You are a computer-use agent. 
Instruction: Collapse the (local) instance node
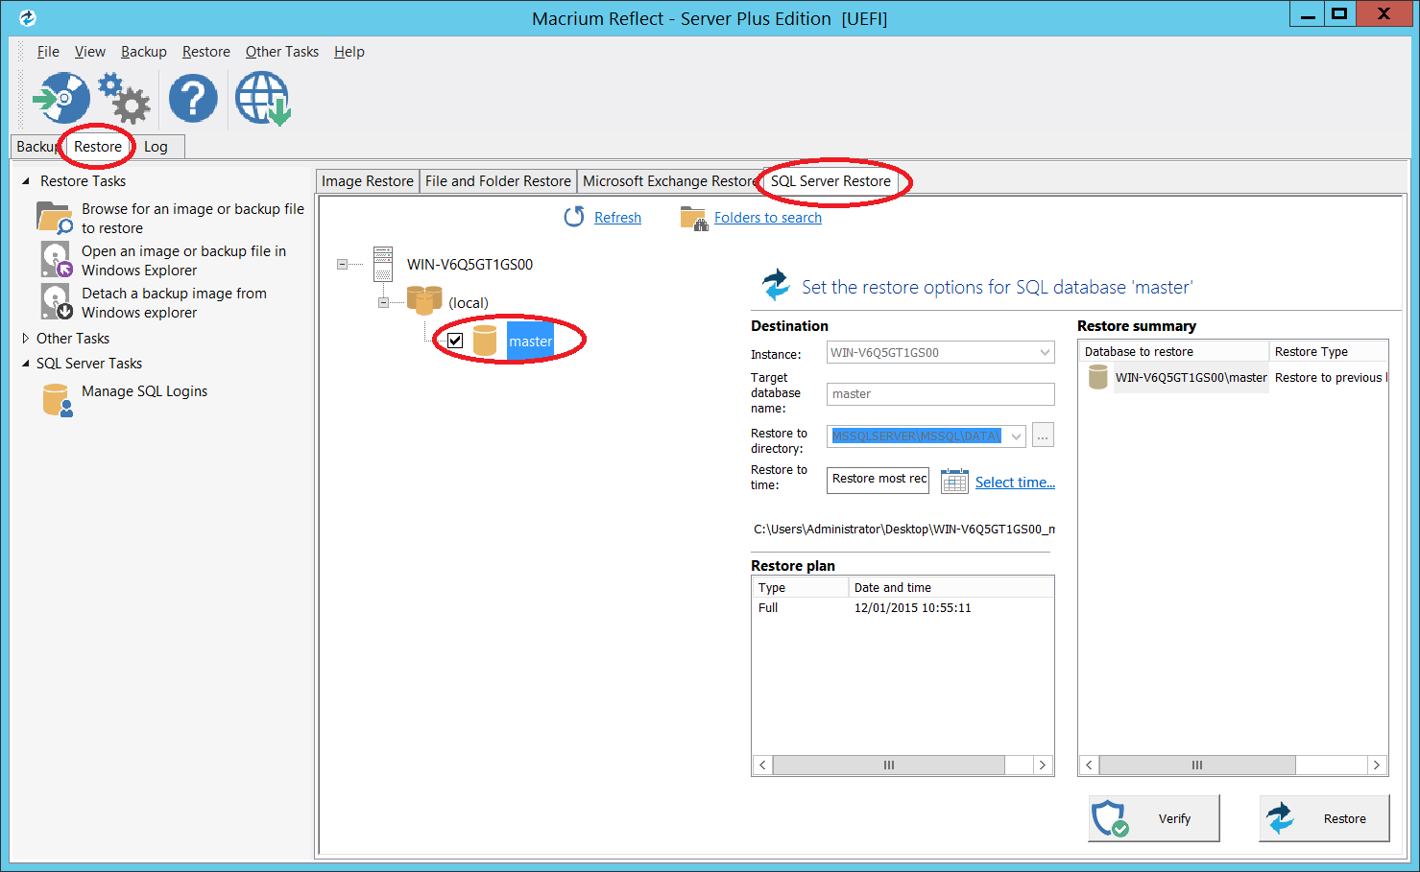(383, 302)
